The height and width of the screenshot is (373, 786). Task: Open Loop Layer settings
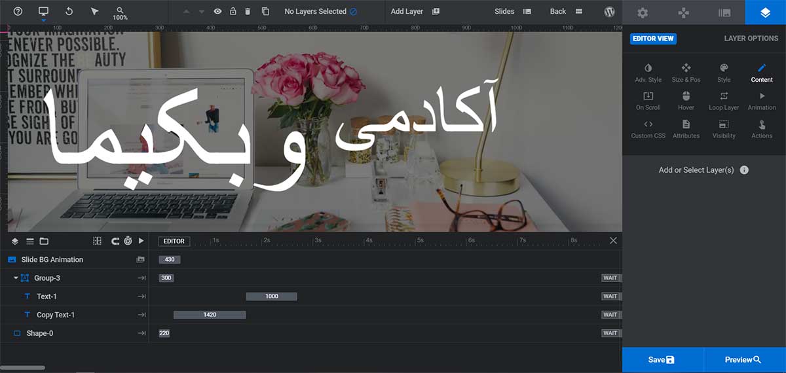click(x=724, y=101)
